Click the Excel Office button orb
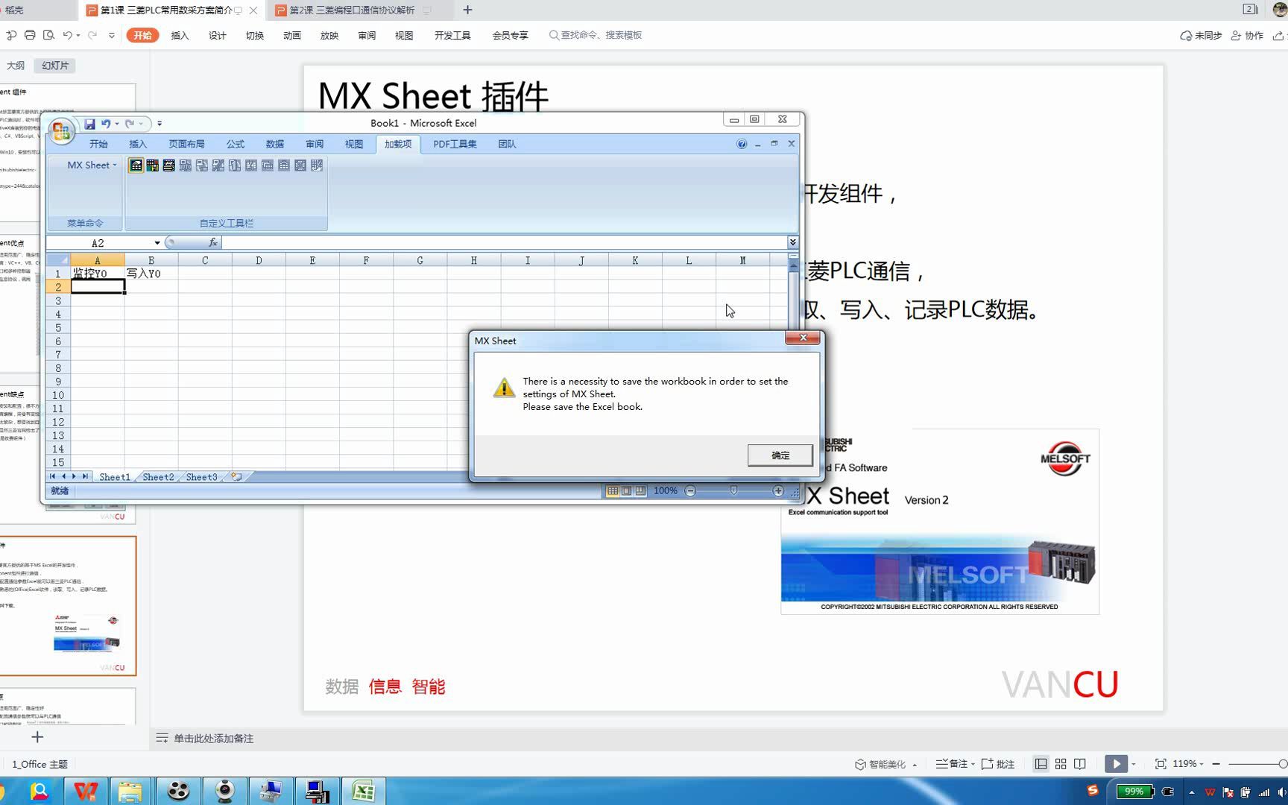 coord(61,132)
